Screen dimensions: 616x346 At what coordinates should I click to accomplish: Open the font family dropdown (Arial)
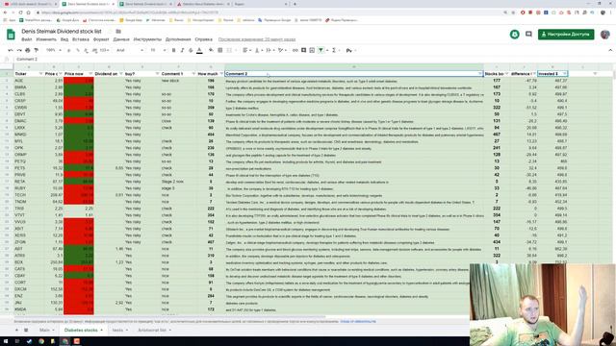click(x=130, y=50)
